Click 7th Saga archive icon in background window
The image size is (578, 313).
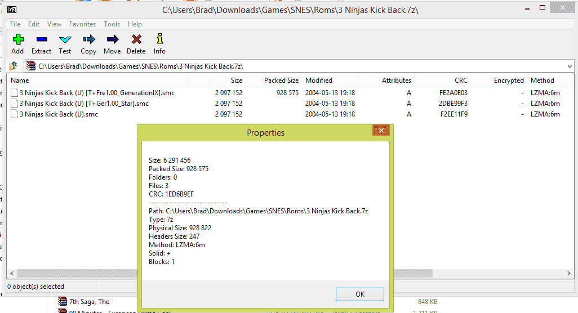[x=63, y=301]
